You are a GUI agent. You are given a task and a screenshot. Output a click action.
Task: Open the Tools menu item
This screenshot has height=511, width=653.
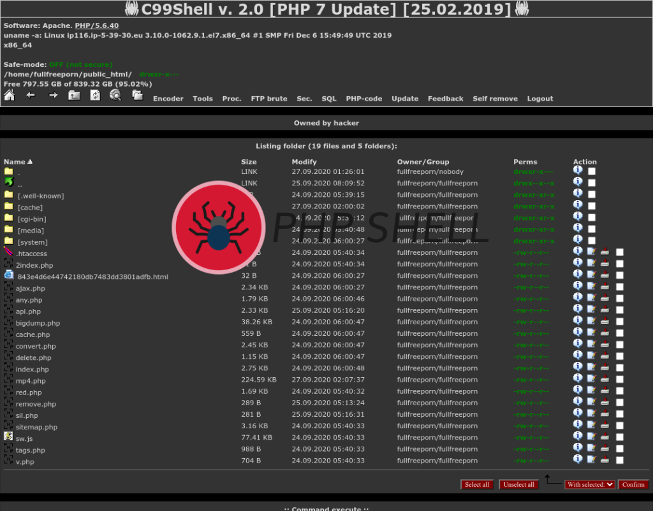tap(203, 99)
